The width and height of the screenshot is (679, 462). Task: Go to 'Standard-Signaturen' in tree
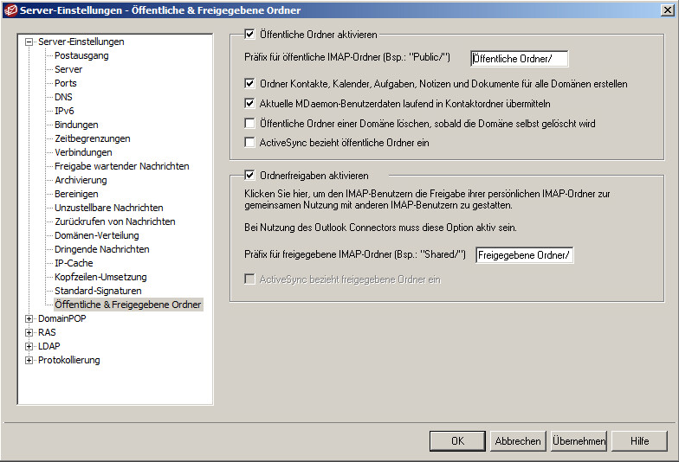pos(98,291)
